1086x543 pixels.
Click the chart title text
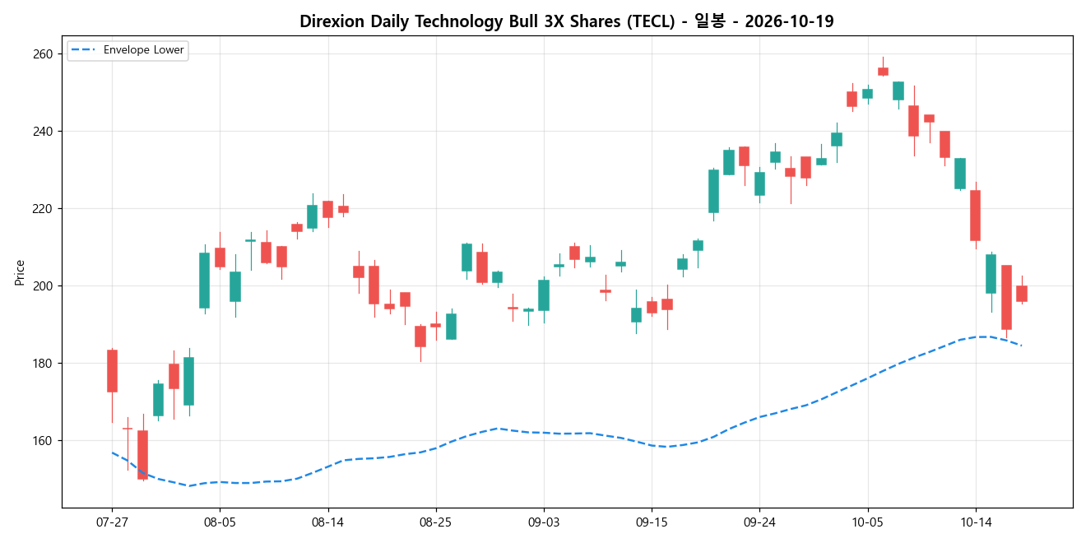pyautogui.click(x=567, y=21)
